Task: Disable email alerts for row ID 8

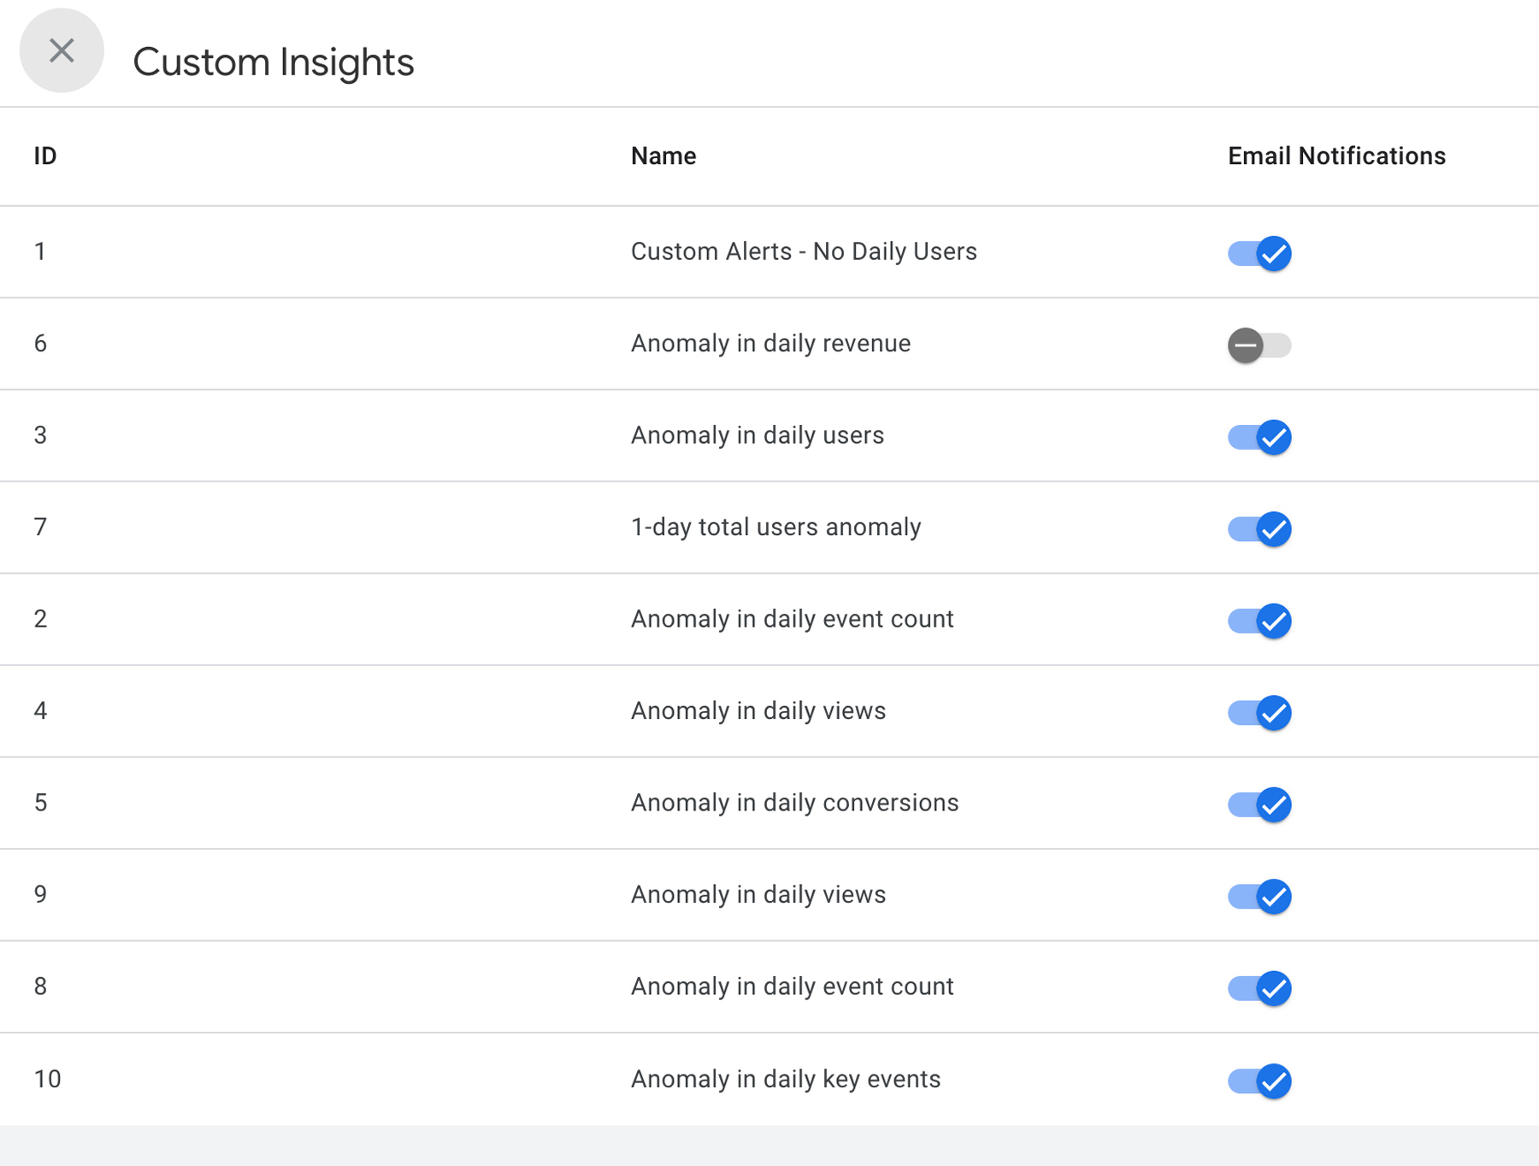Action: 1258,989
